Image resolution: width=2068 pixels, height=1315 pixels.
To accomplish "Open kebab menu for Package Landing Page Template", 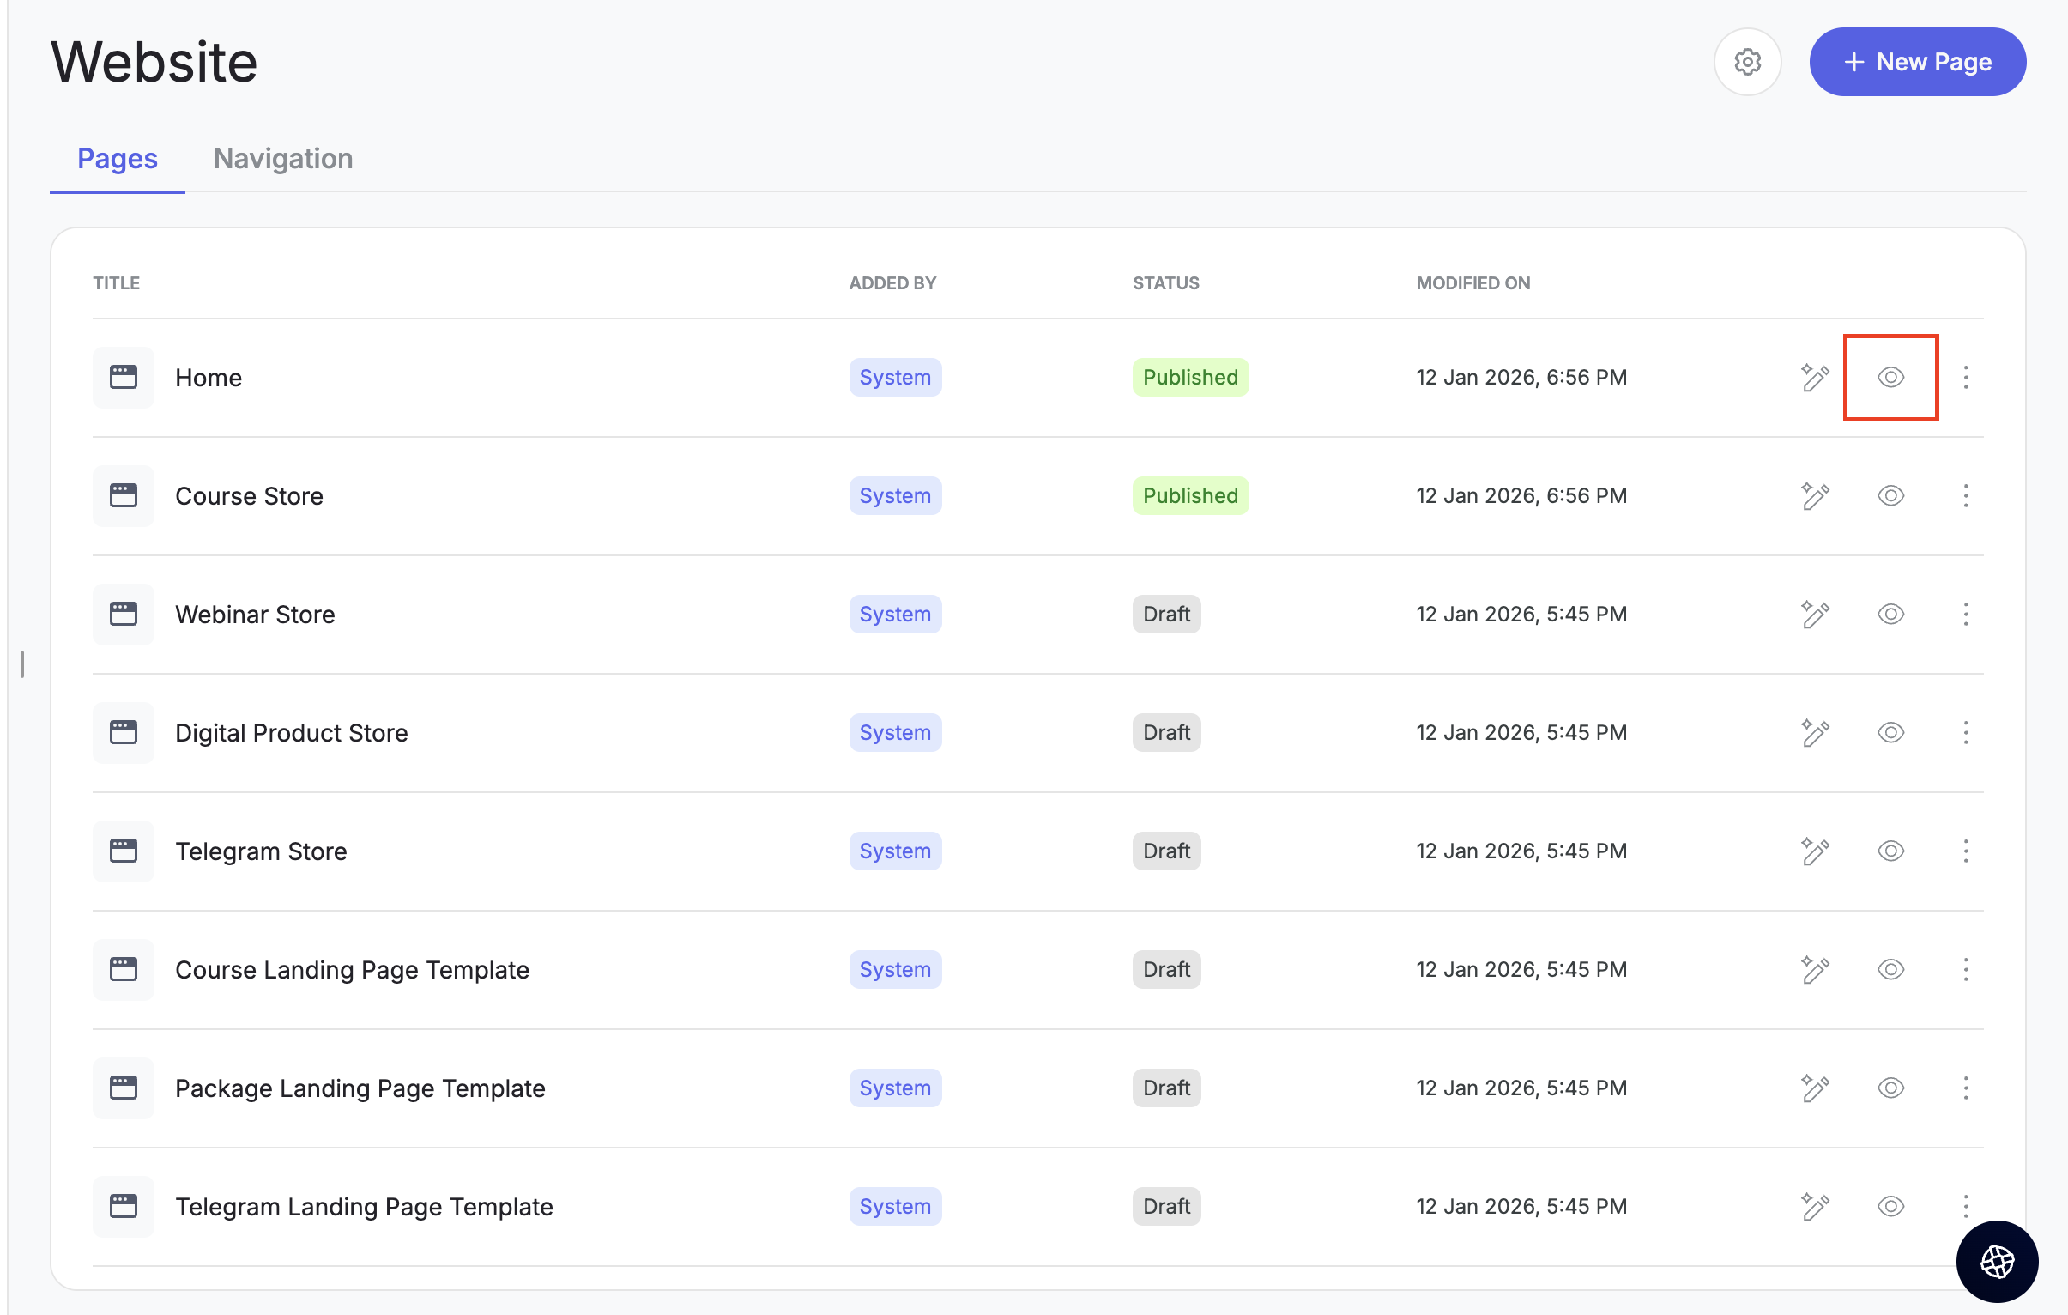I will 1965,1088.
